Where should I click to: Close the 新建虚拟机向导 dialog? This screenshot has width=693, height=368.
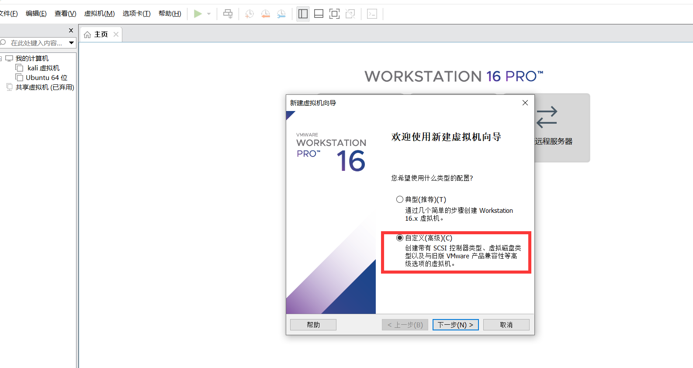click(525, 103)
